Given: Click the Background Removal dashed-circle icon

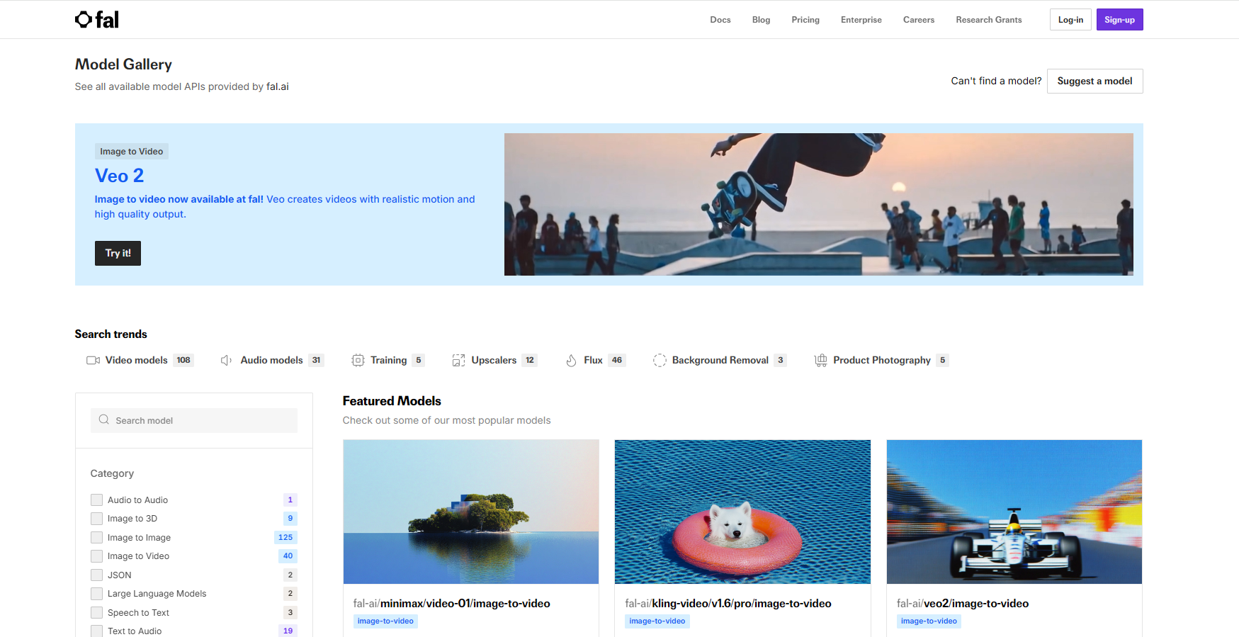Looking at the screenshot, I should (x=660, y=361).
